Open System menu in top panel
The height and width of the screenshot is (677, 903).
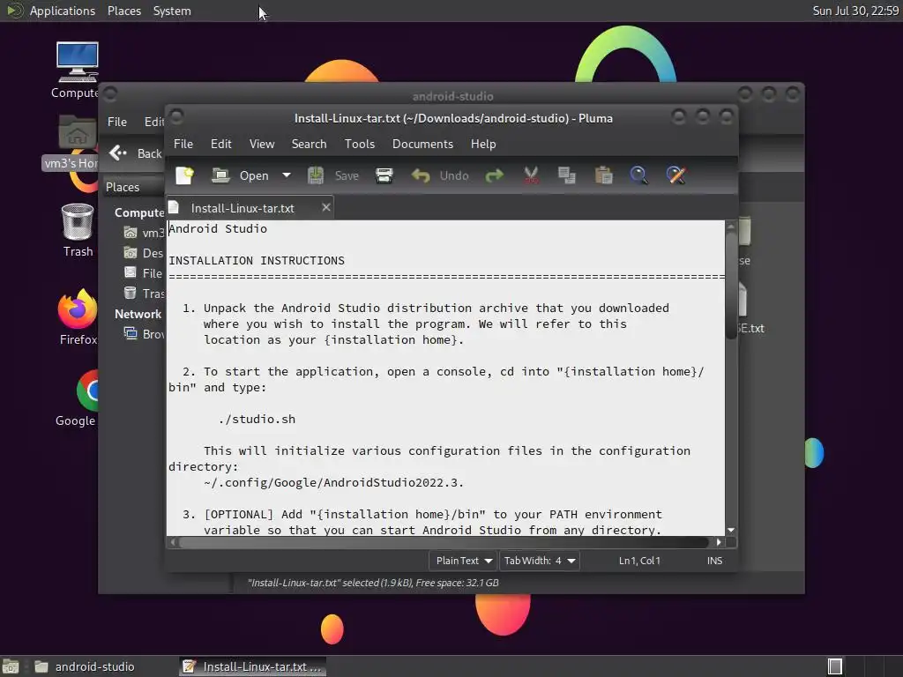172,11
